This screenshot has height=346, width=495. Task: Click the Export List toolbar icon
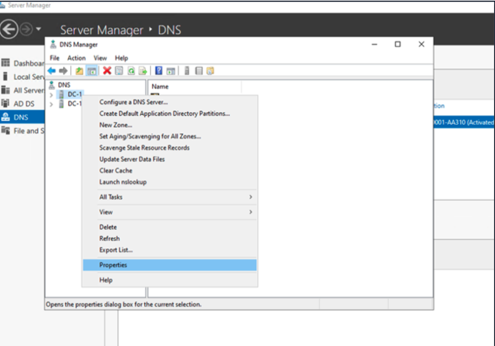pyautogui.click(x=143, y=71)
